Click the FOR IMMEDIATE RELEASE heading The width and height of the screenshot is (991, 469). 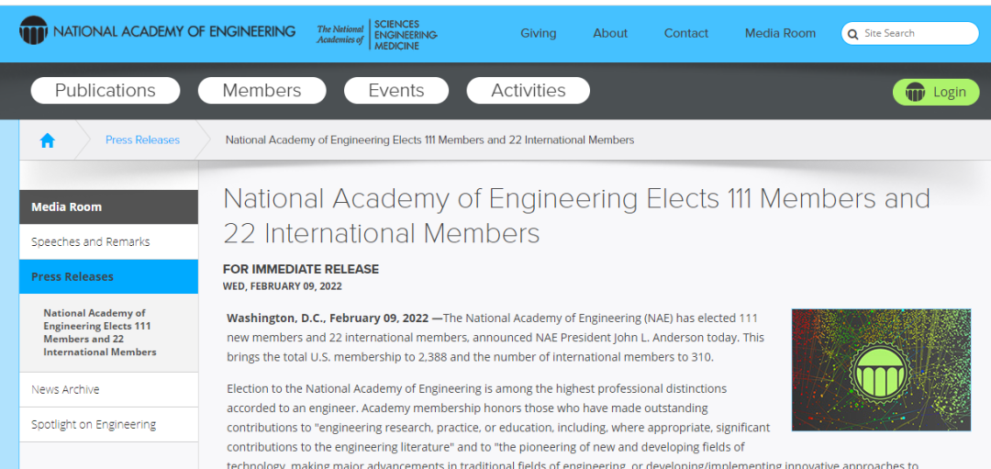point(301,269)
